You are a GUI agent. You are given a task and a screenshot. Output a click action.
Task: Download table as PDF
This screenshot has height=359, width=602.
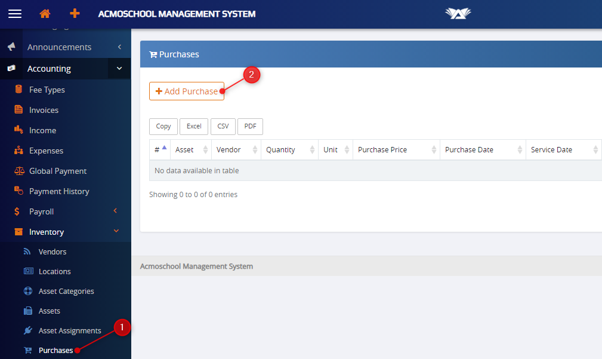click(x=250, y=127)
